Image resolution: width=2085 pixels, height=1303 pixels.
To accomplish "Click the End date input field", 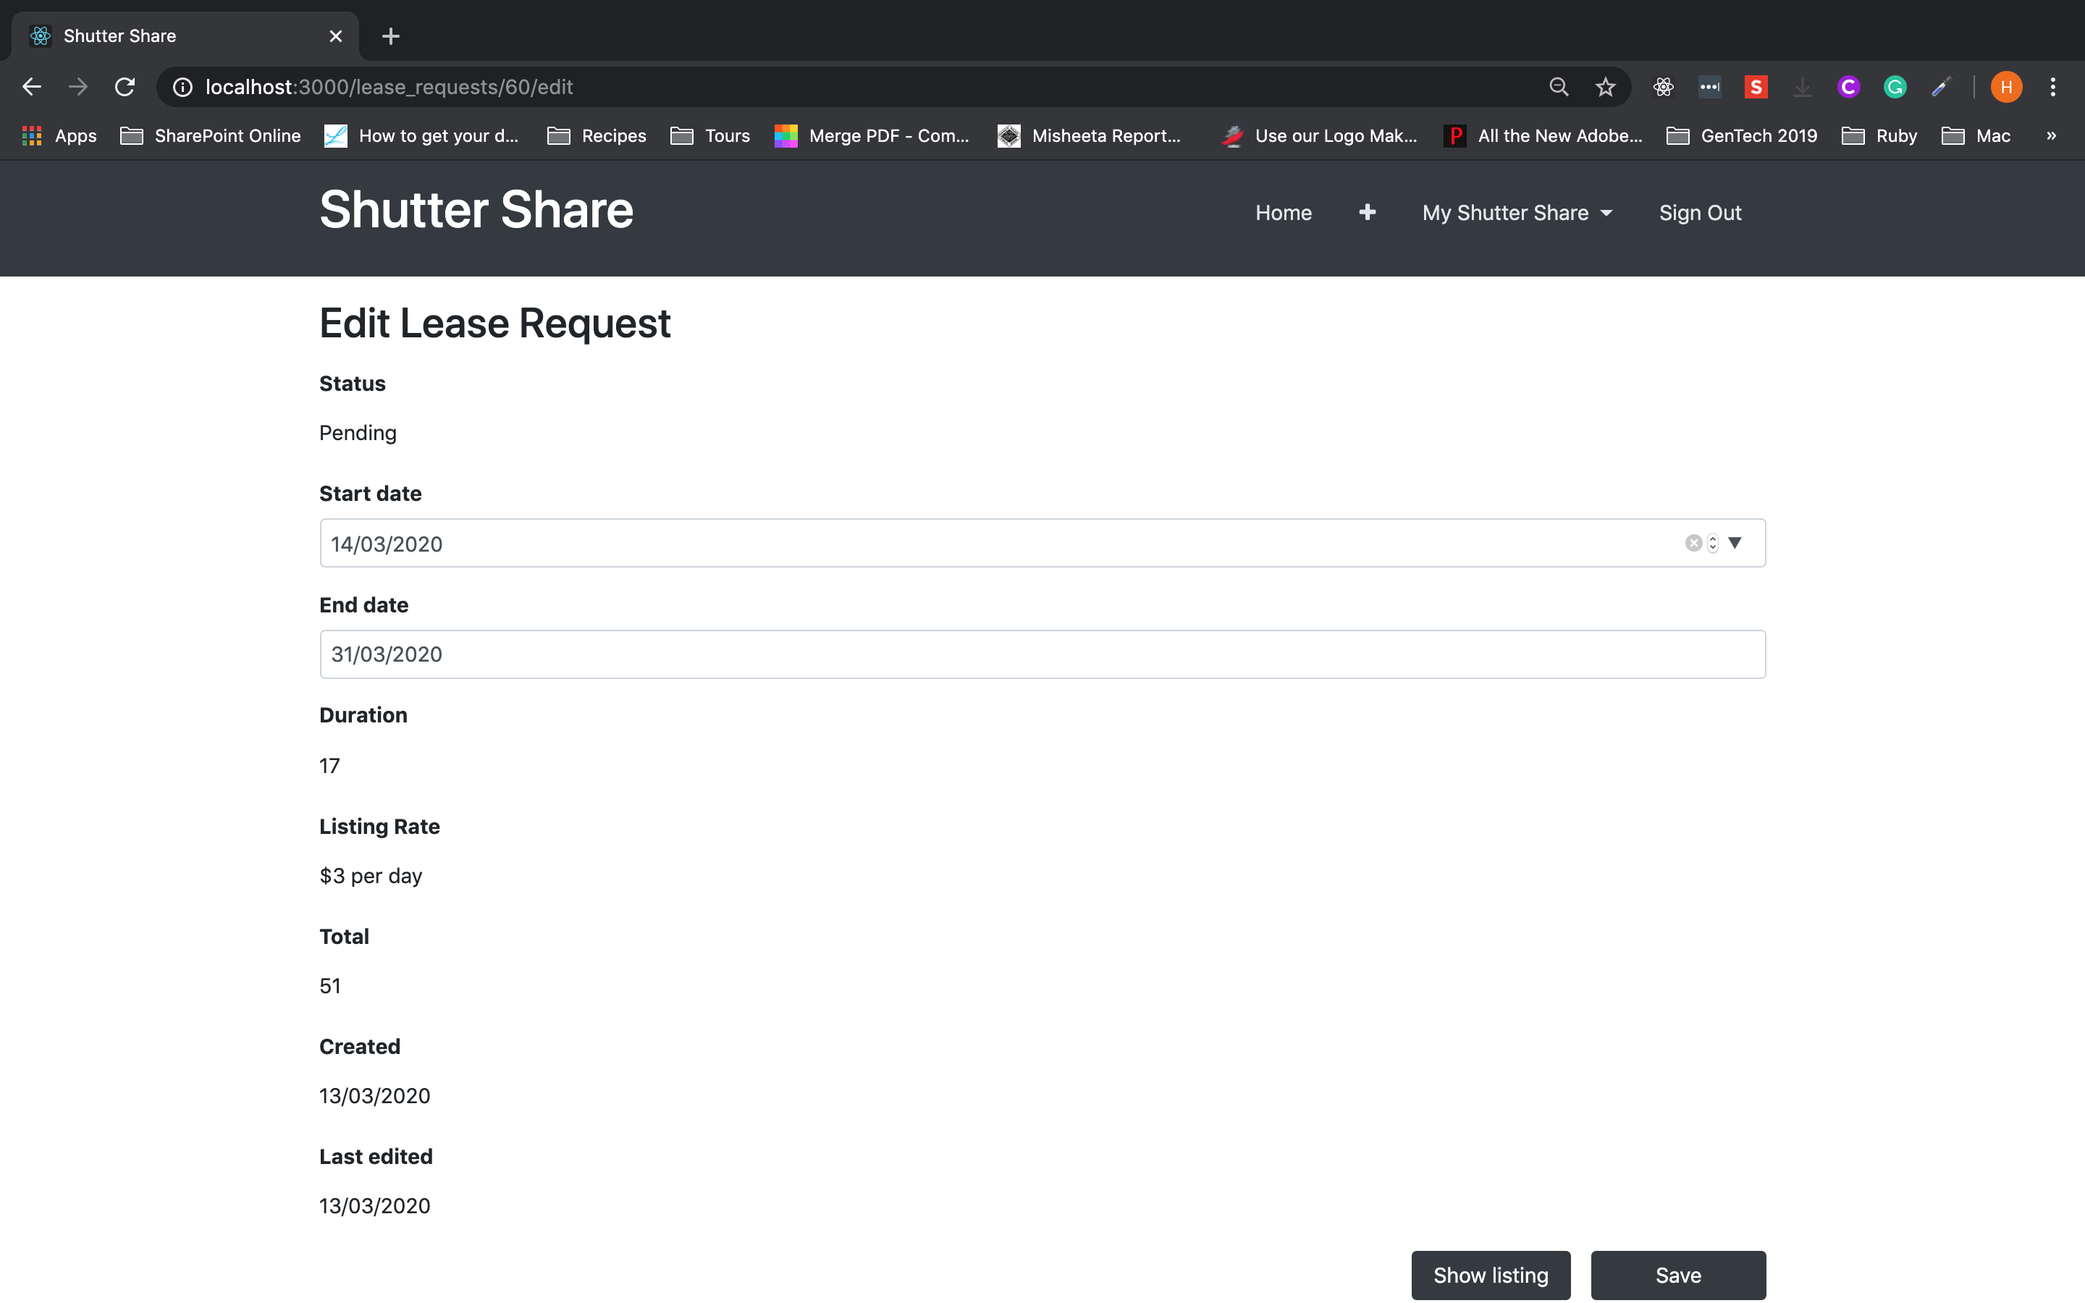I will 1042,654.
